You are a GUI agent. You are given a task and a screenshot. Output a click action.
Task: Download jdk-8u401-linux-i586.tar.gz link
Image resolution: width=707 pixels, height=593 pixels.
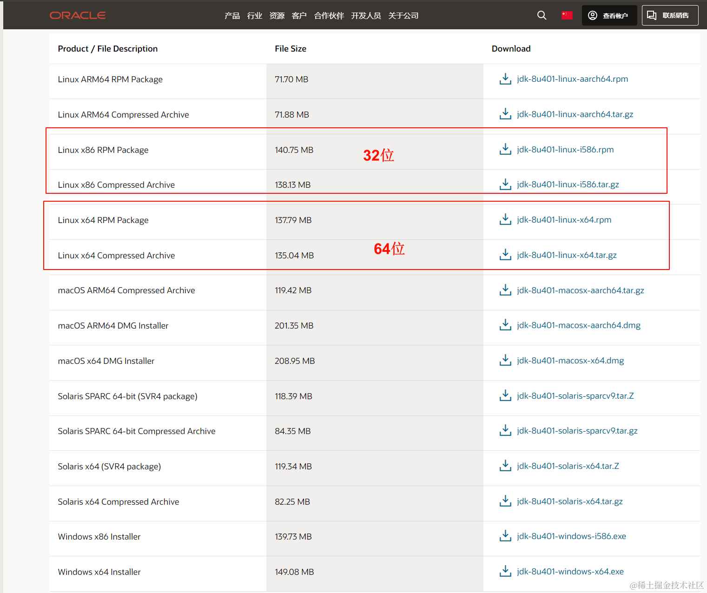tap(568, 184)
